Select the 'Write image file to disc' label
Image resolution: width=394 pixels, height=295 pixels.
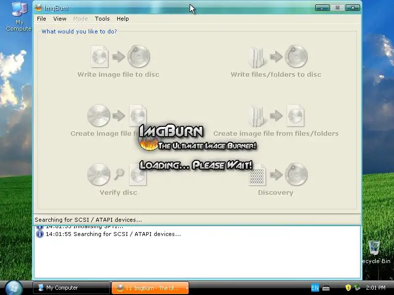point(118,75)
